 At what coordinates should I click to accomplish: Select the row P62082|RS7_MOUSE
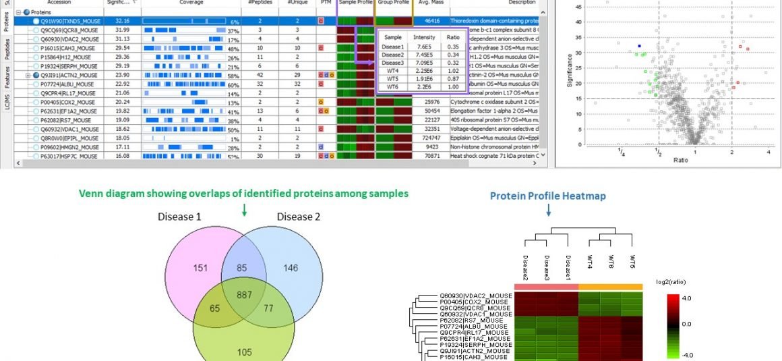(277, 120)
